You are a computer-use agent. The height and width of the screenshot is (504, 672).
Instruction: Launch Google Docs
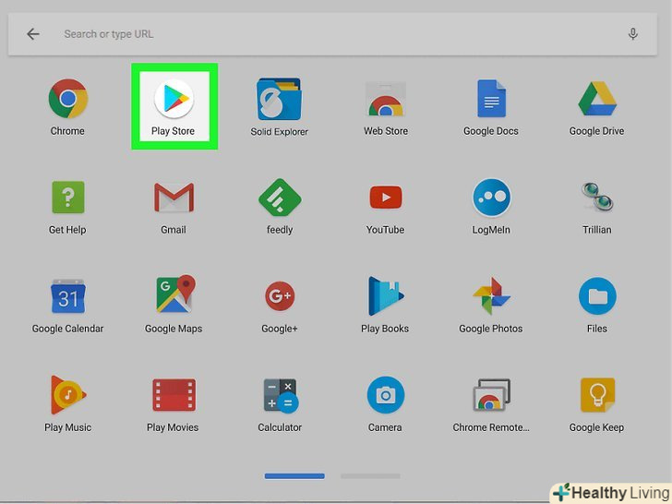click(491, 99)
